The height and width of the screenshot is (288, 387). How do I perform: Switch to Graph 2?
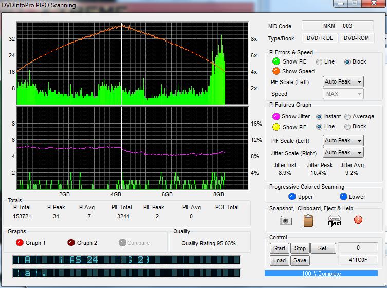tap(71, 243)
